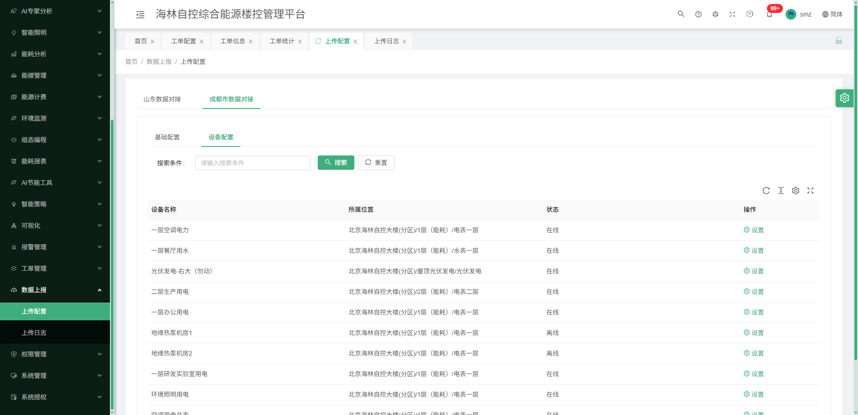Viewport: 858px width, 415px height.
Task: Switch to the 工单统计 tab
Action: [x=282, y=41]
